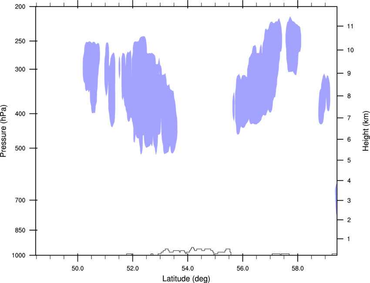Click the 56.0 latitude label
This screenshot has width=370, height=283.
[242, 269]
